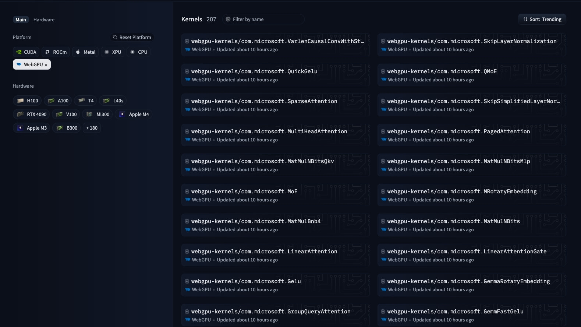Viewport: 581px width, 327px height.
Task: Click kernel icon beside SparseAttention title
Action: tap(187, 101)
